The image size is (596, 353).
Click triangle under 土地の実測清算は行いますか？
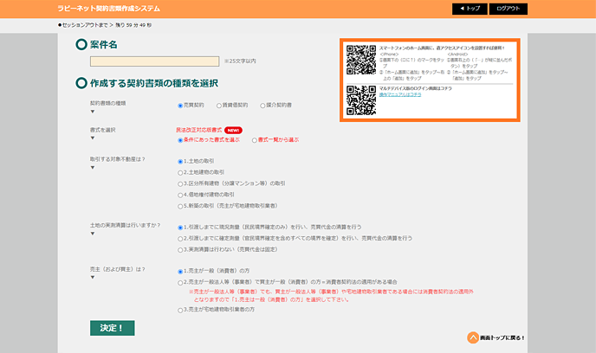(x=93, y=234)
